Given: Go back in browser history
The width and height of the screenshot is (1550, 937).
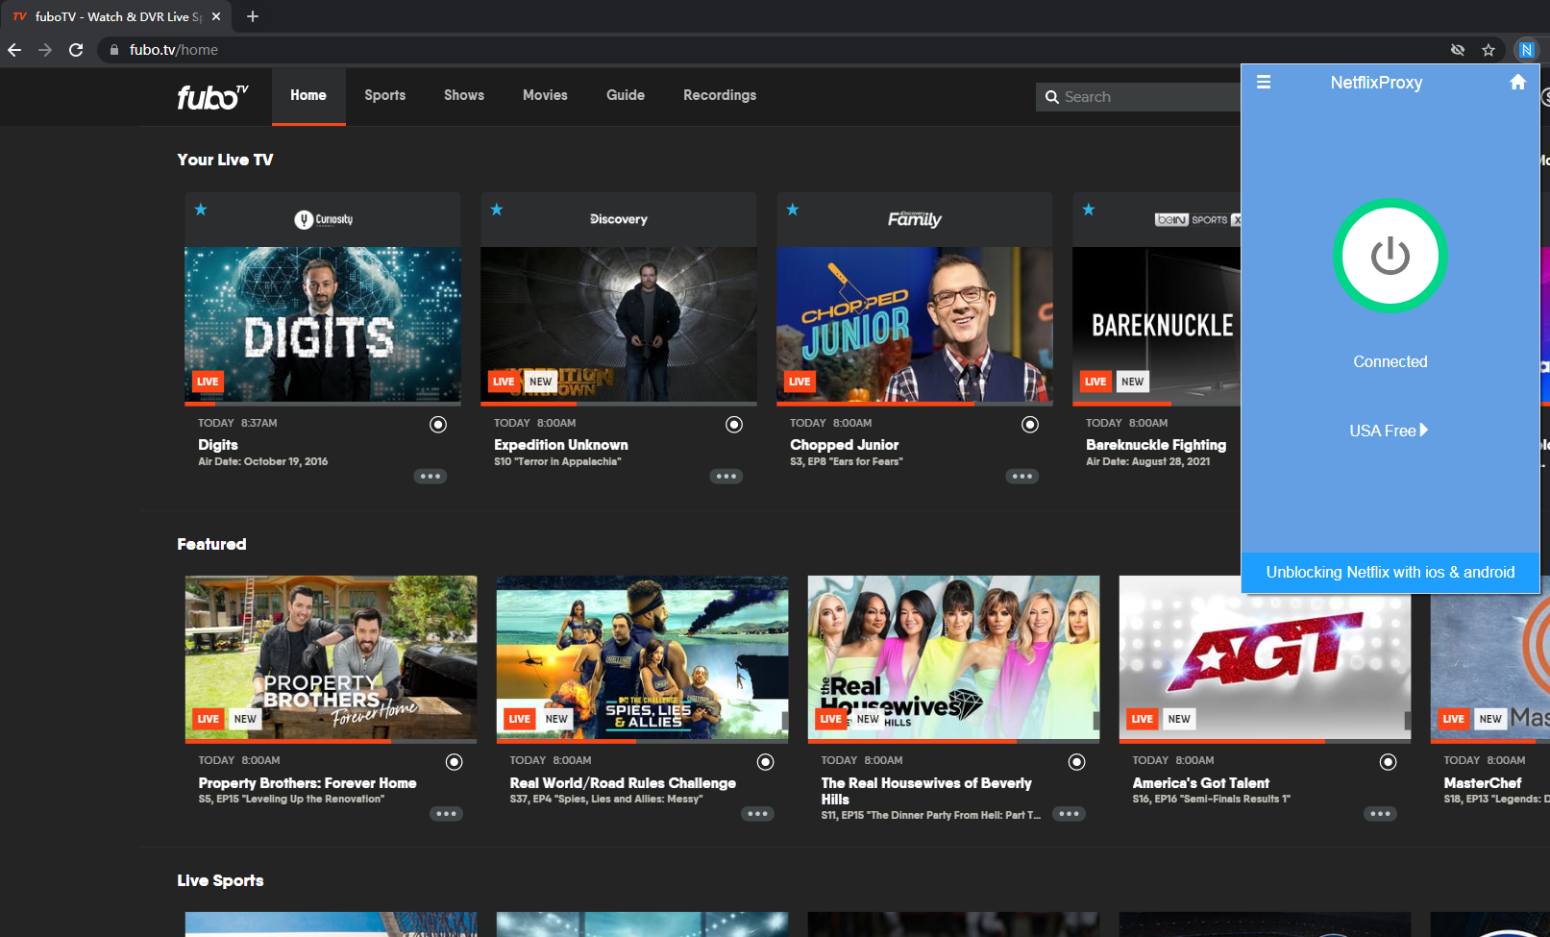Looking at the screenshot, I should tap(14, 50).
